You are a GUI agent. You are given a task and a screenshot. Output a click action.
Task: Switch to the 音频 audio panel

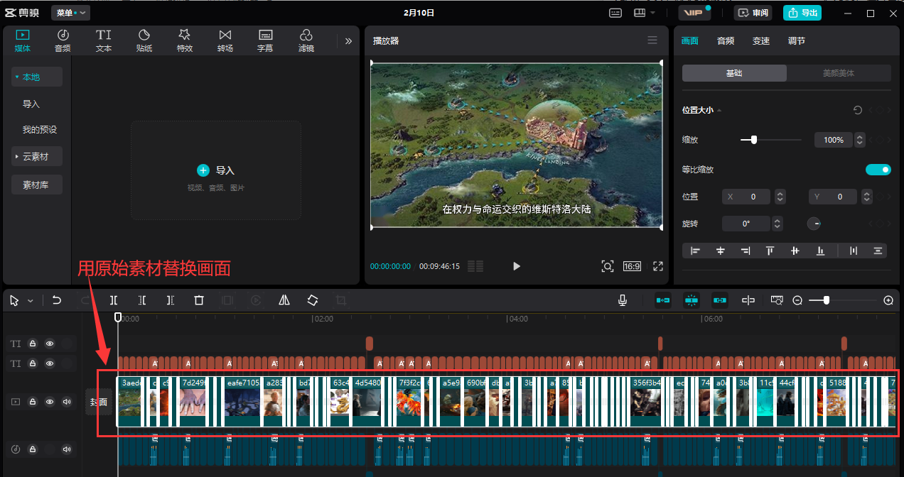click(63, 40)
